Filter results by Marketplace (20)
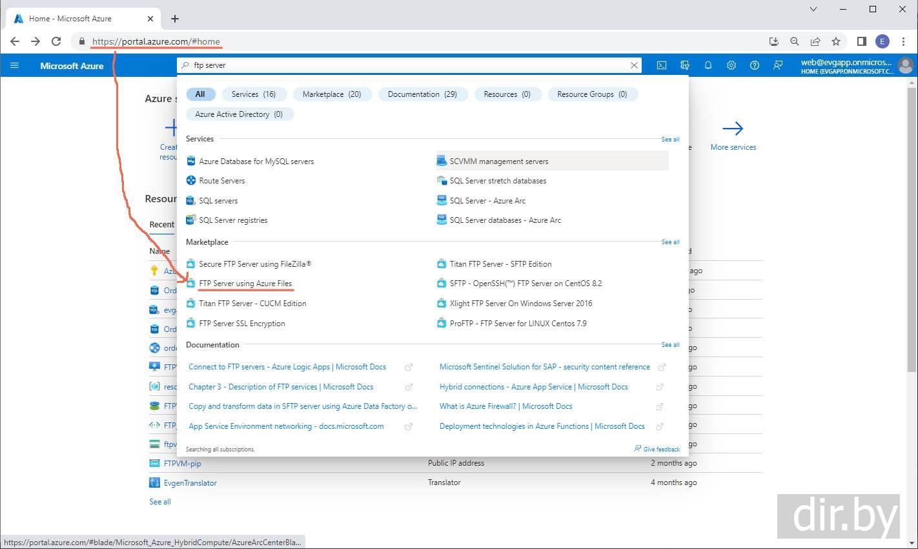The image size is (918, 549). pyautogui.click(x=332, y=94)
